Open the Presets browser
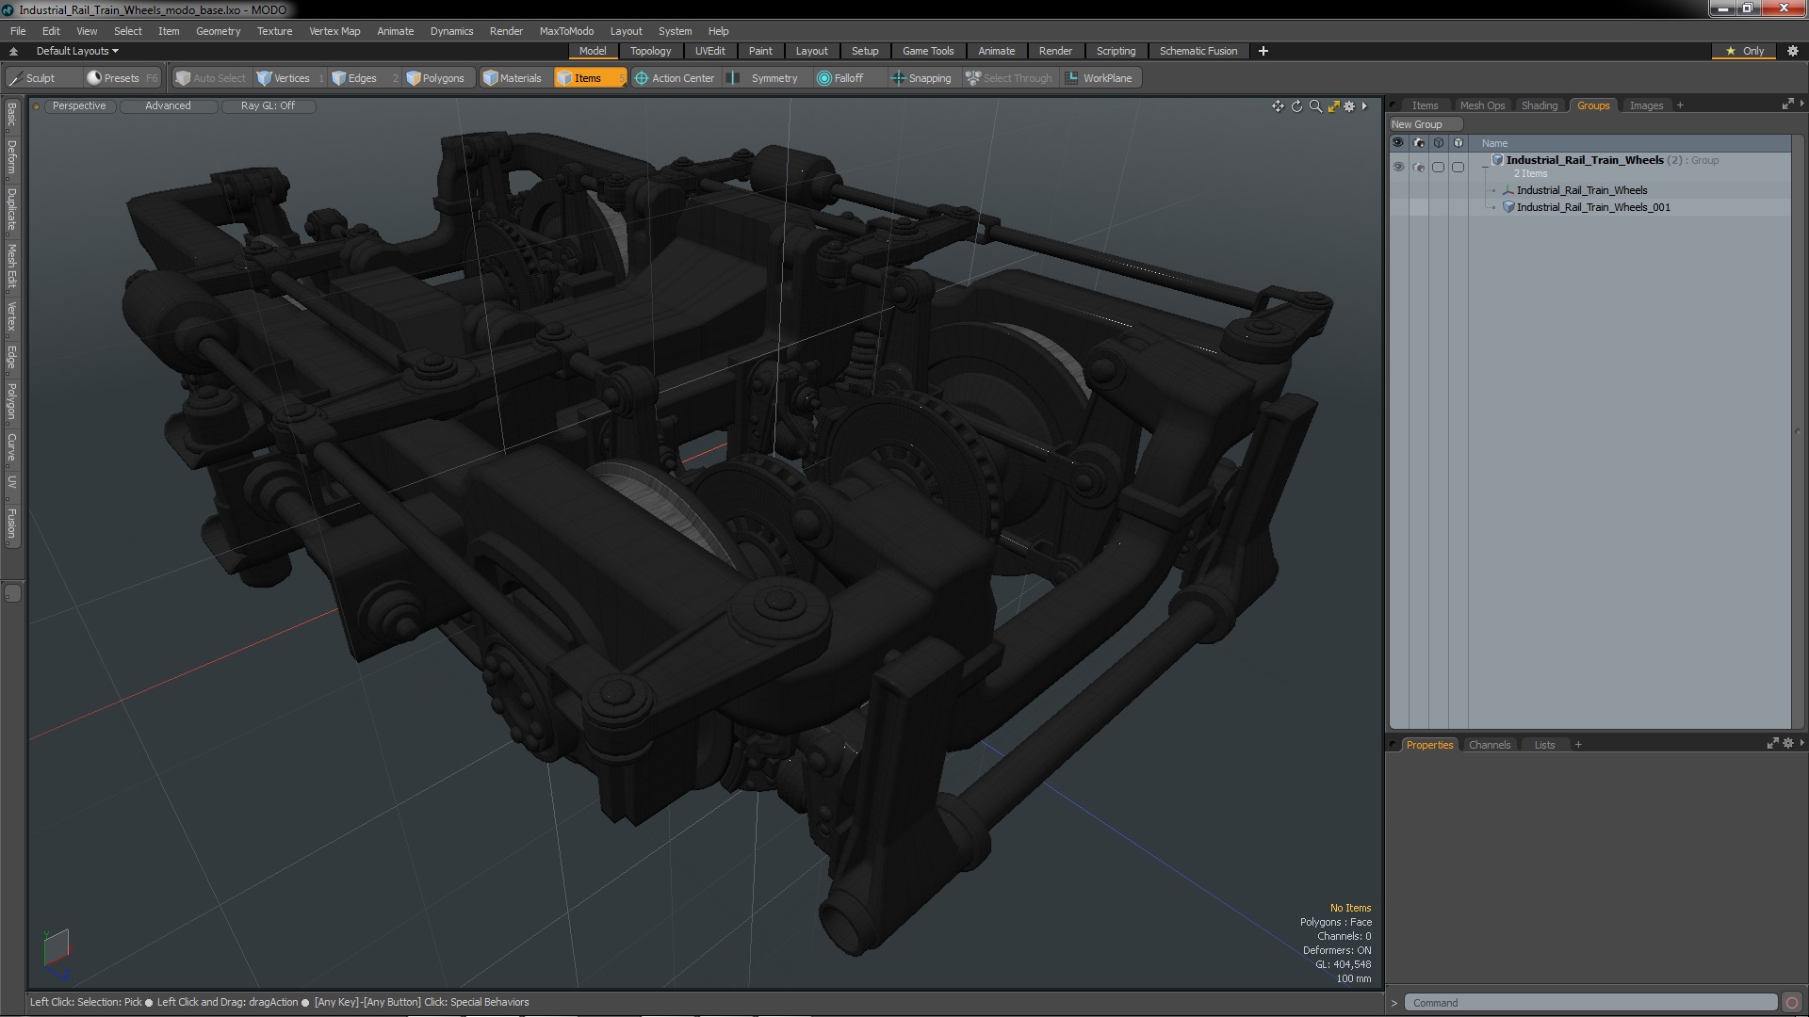The width and height of the screenshot is (1809, 1017). (x=122, y=78)
